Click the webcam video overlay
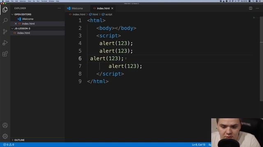This screenshot has height=147, width=263. 237,133
